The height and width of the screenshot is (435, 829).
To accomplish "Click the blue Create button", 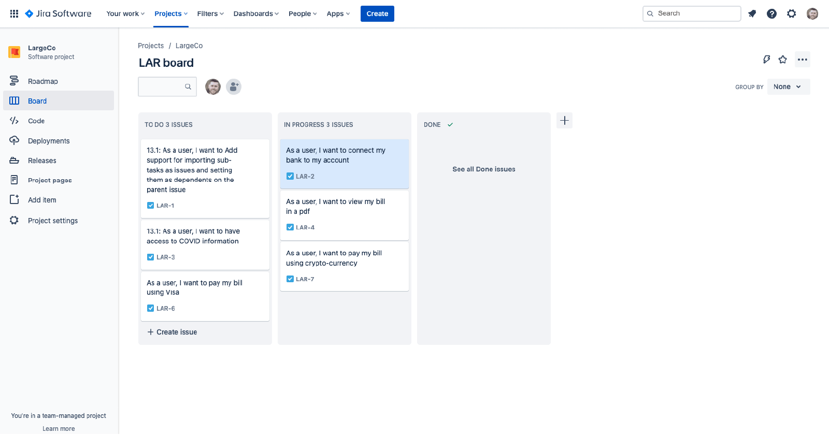I will tap(377, 14).
